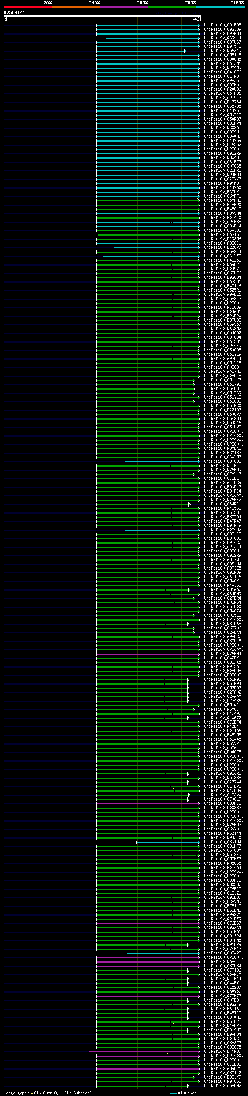Viewport: 248px width, 1096px height.
Task: Open hit UniRef100_P04075
Action: pos(222,752)
